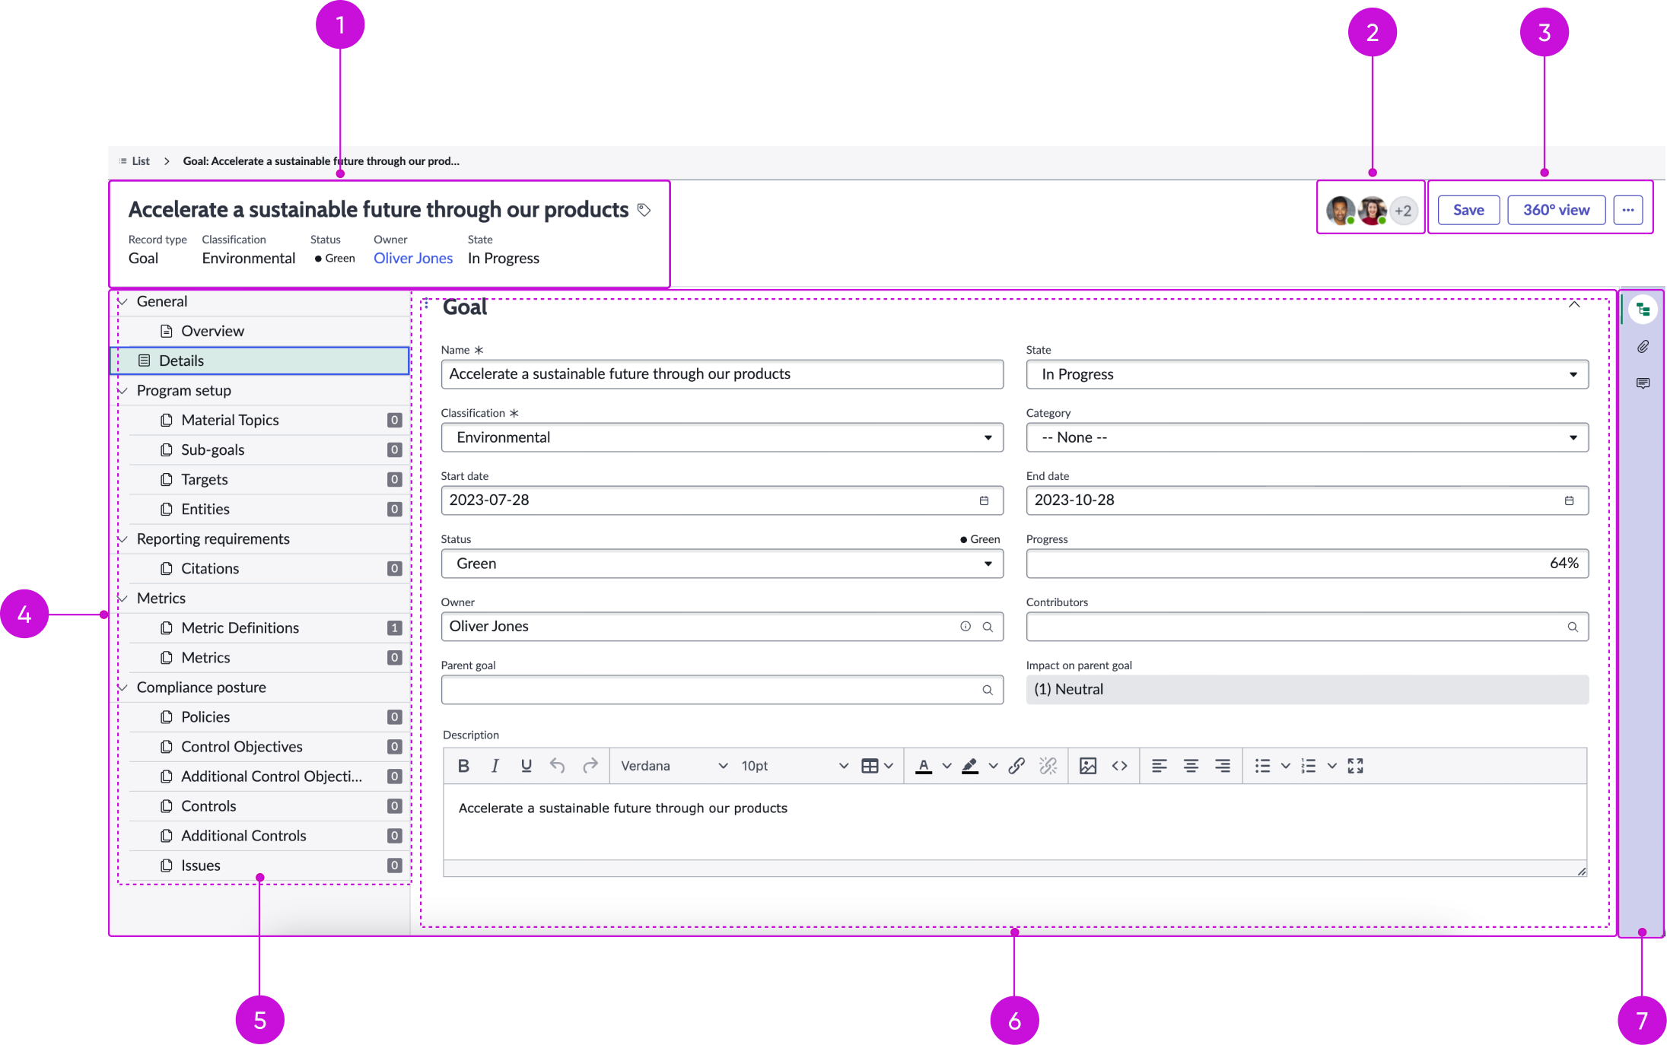Undo last change in the description editor
Viewport: 1667px width, 1045px height.
[557, 765]
